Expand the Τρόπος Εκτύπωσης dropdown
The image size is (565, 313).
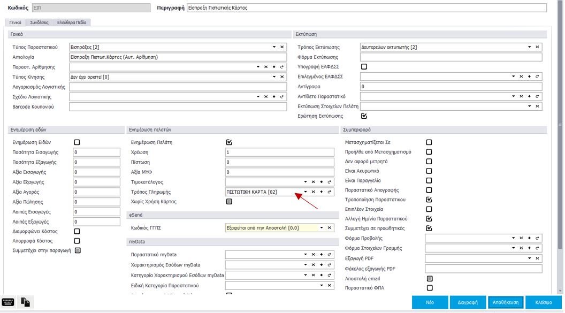click(529, 48)
